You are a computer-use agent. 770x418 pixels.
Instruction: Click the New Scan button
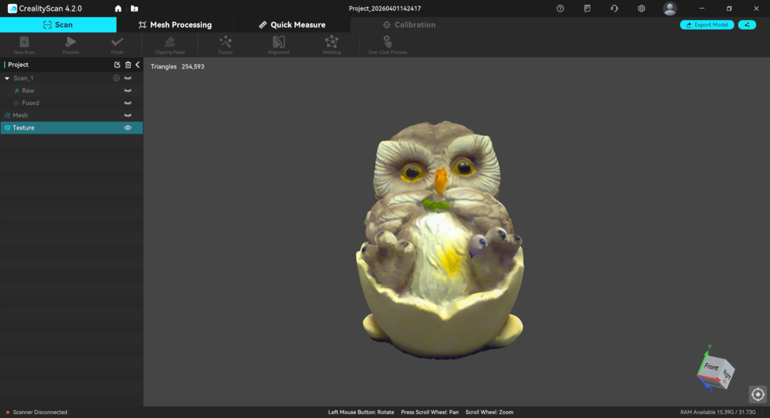point(24,43)
